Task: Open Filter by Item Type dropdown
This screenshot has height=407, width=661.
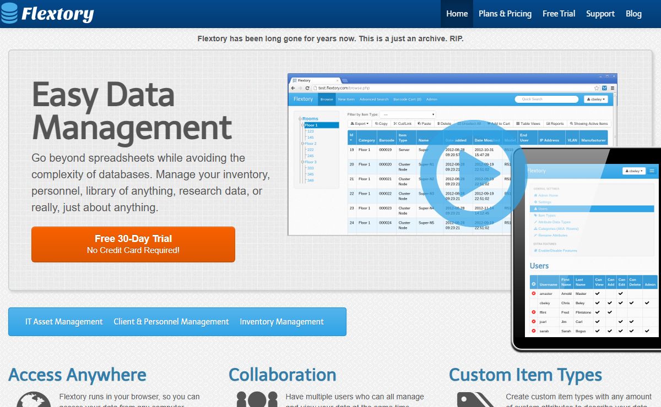Action: tap(408, 114)
